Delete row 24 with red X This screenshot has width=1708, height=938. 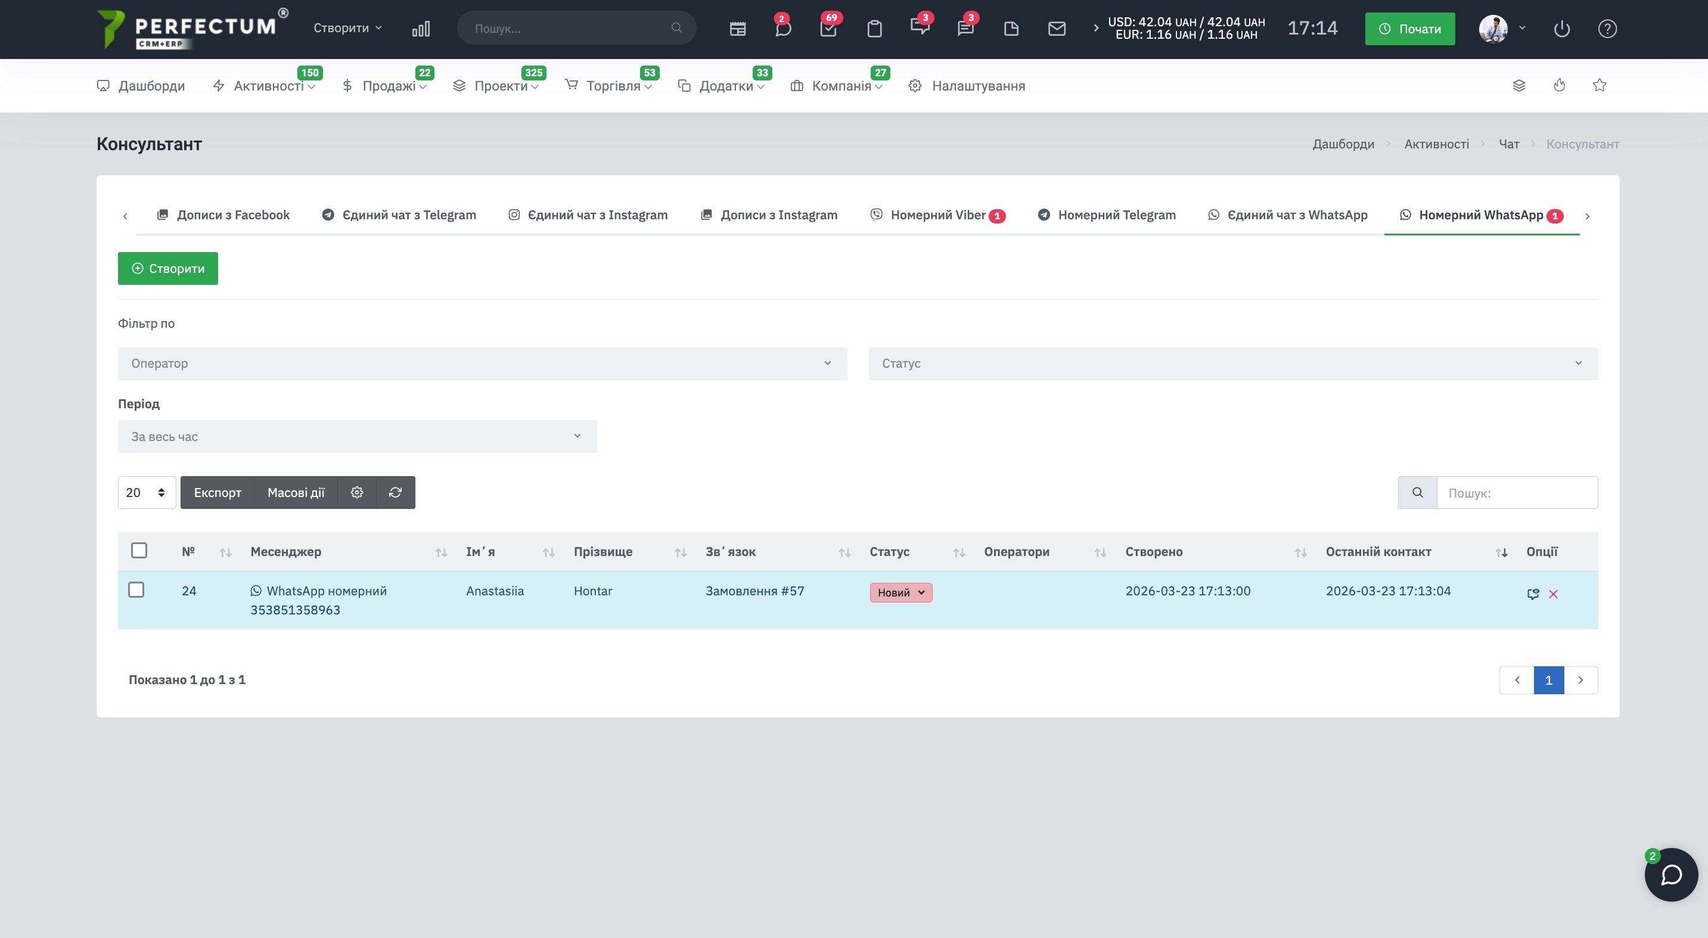(1553, 594)
